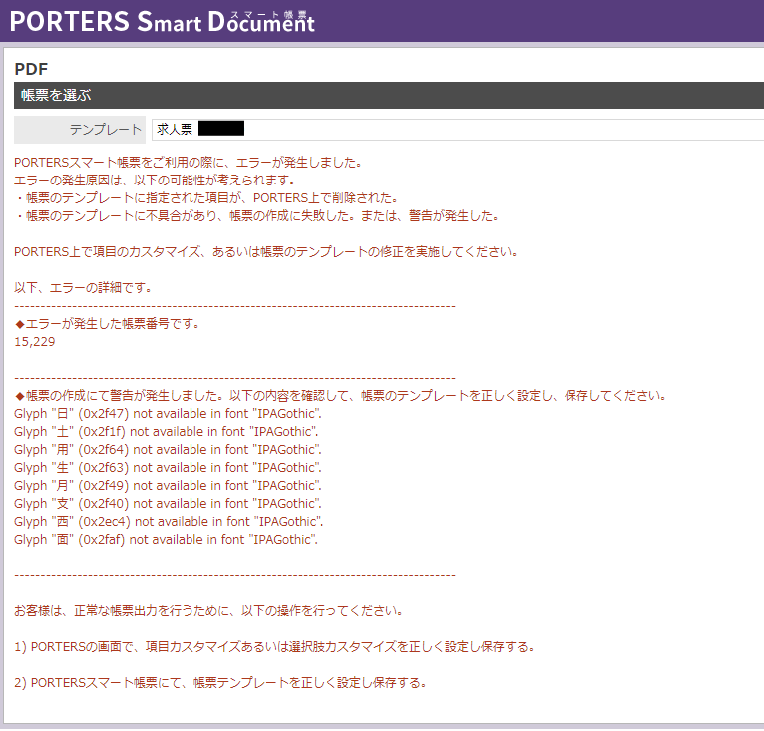Click the PORTERS Smart Document logo
This screenshot has height=731, width=764.
(x=163, y=22)
